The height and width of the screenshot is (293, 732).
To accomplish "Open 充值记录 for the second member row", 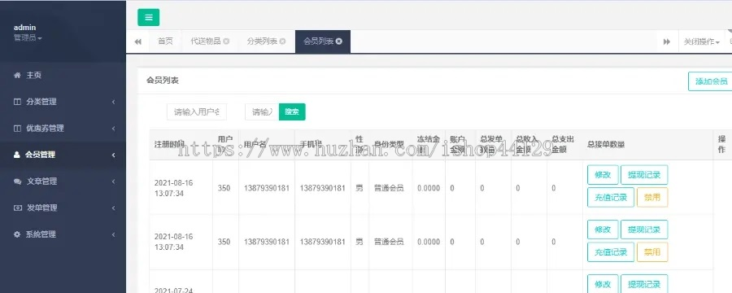I will tap(611, 251).
